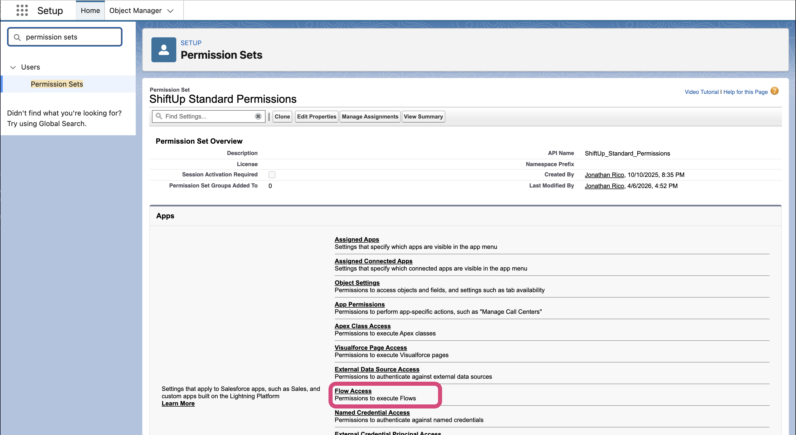Click the Edit Properties button

pyautogui.click(x=316, y=117)
